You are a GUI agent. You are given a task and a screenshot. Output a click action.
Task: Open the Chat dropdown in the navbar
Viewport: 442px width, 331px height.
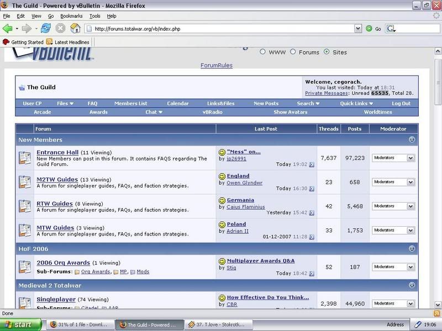tap(154, 112)
